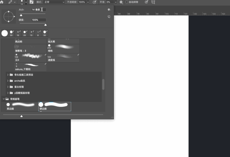Choose the sakura_干颗粒 brush

tap(30, 67)
